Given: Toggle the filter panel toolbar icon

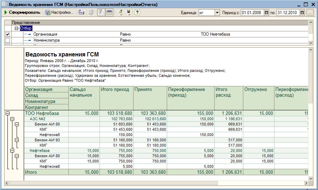Looking at the screenshot, I should (x=101, y=13).
